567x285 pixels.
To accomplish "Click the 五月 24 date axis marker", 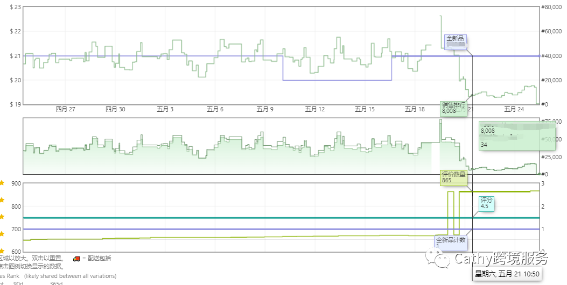I will pos(514,109).
